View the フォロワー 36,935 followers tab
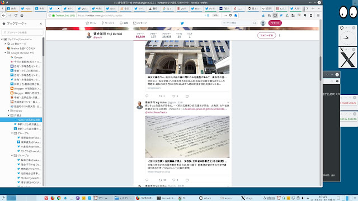The height and width of the screenshot is (201, 358). tap(167, 35)
